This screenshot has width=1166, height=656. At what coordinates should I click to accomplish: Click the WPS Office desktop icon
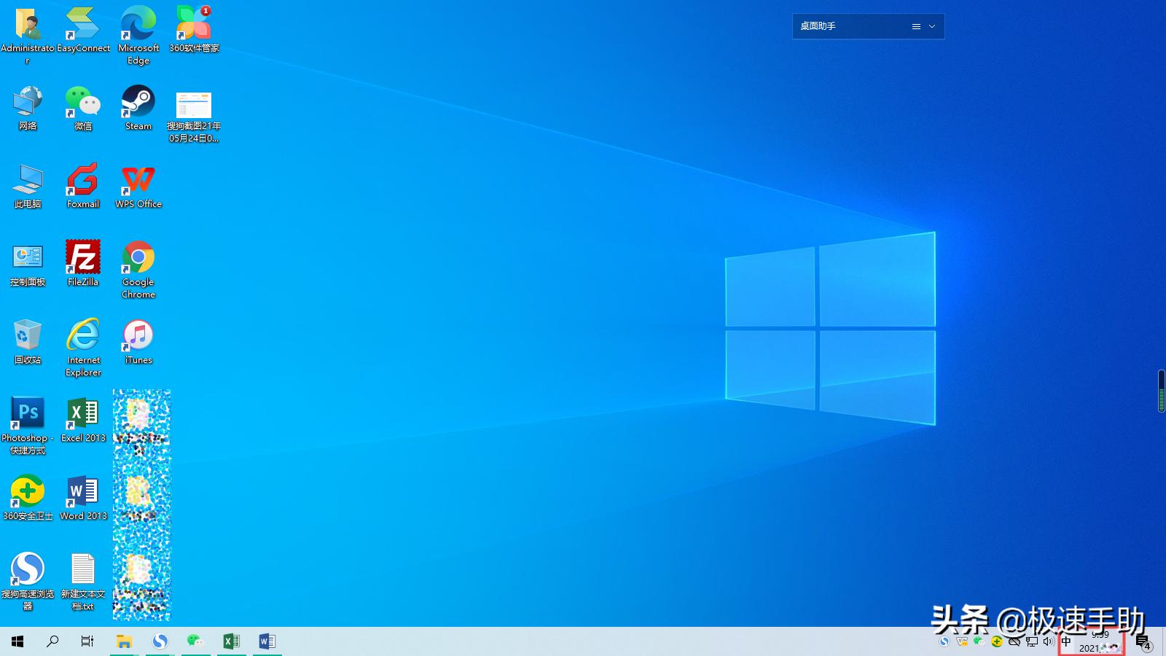(138, 180)
